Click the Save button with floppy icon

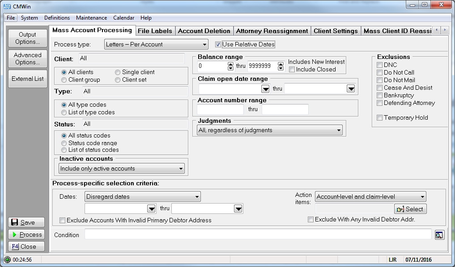click(27, 222)
